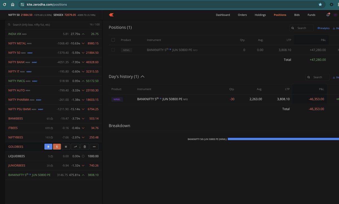339x204 pixels.
Task: Click the Analytics pie icon link
Action: (x=323, y=28)
